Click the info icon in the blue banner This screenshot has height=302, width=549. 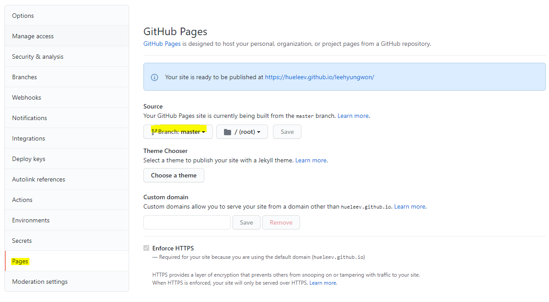[x=155, y=77]
